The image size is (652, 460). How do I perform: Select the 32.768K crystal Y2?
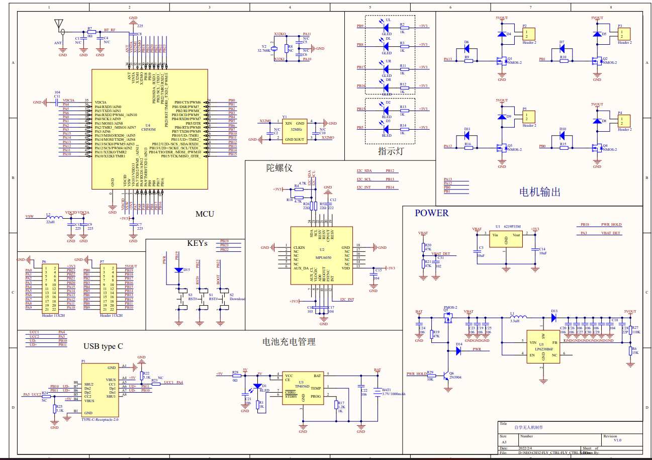[275, 49]
